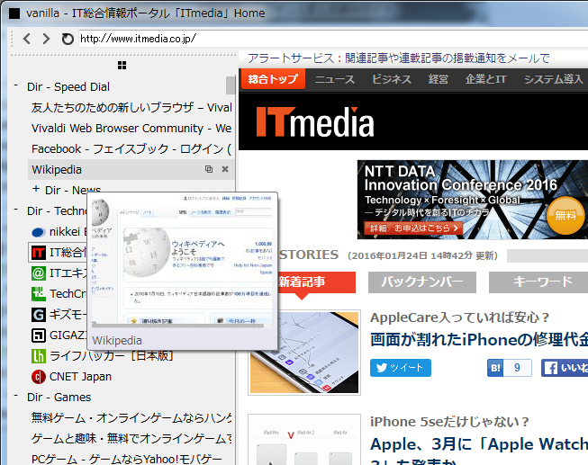Click the green lh Lifehacker favicon

[38, 355]
